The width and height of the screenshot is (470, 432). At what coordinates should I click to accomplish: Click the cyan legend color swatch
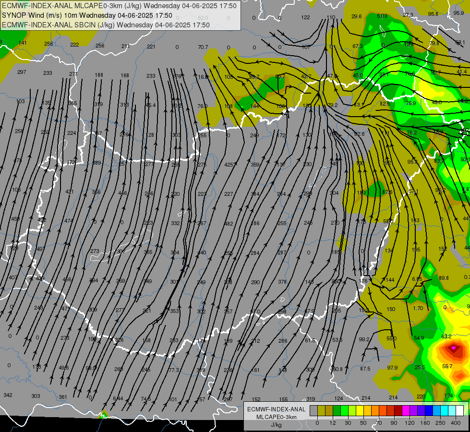(x=444, y=410)
